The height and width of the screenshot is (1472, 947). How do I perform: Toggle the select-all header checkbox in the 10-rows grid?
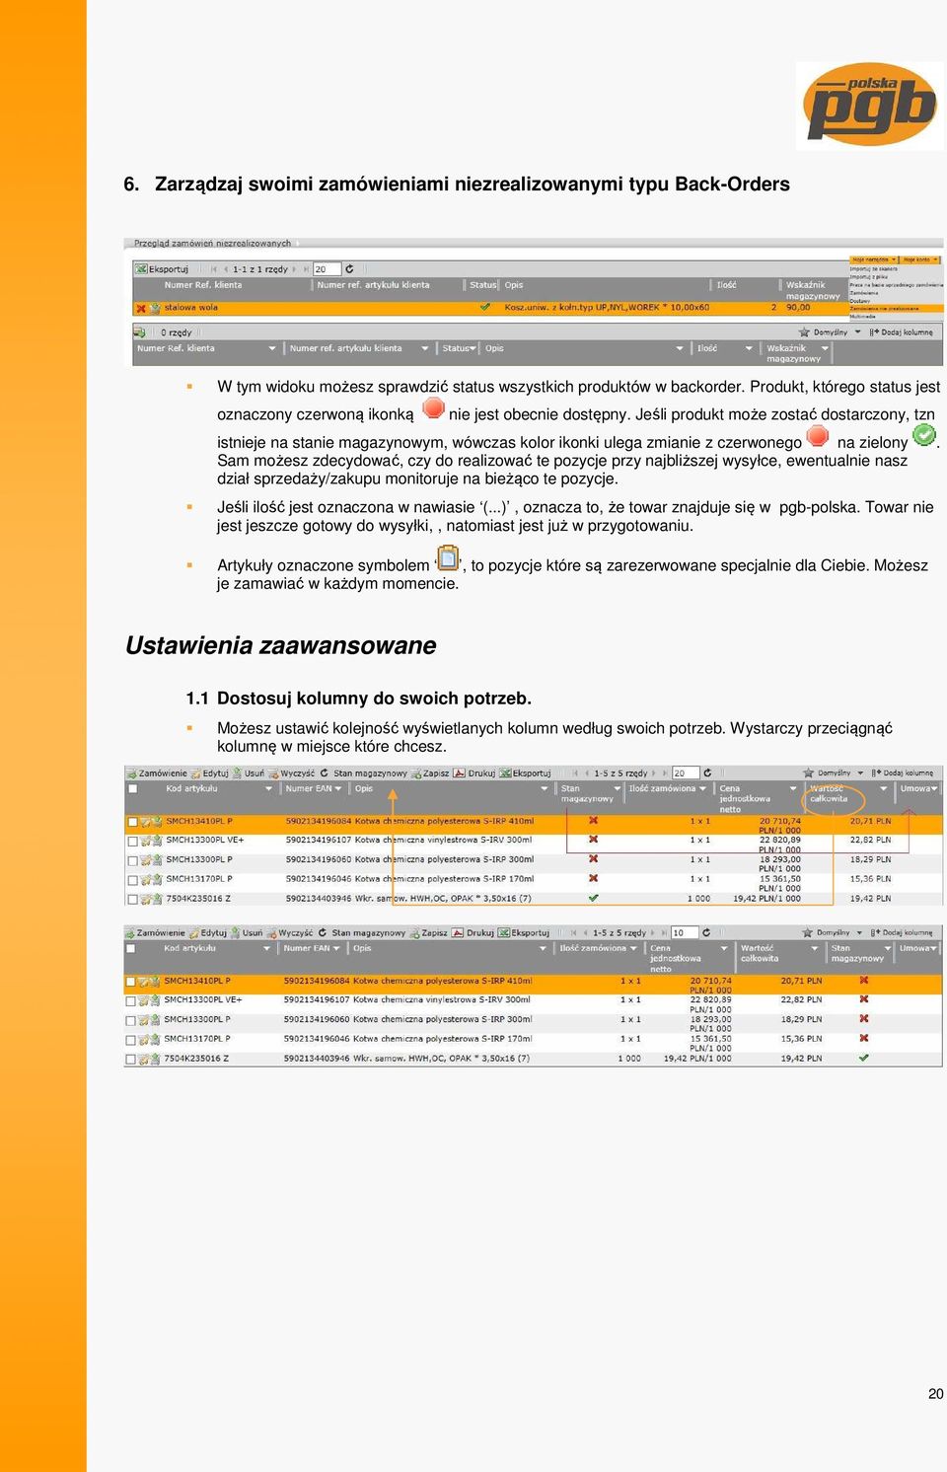click(x=130, y=949)
